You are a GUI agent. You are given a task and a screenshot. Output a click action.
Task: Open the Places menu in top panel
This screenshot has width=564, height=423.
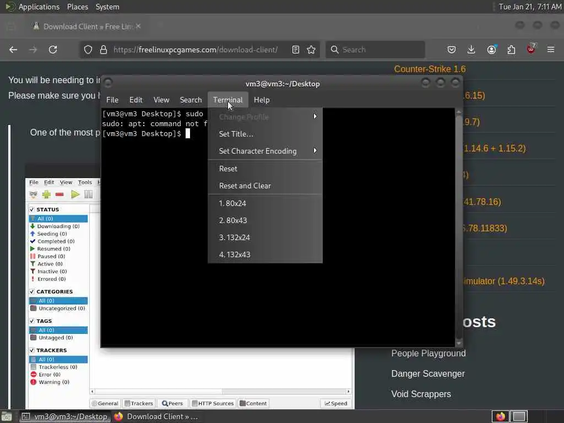pyautogui.click(x=78, y=7)
